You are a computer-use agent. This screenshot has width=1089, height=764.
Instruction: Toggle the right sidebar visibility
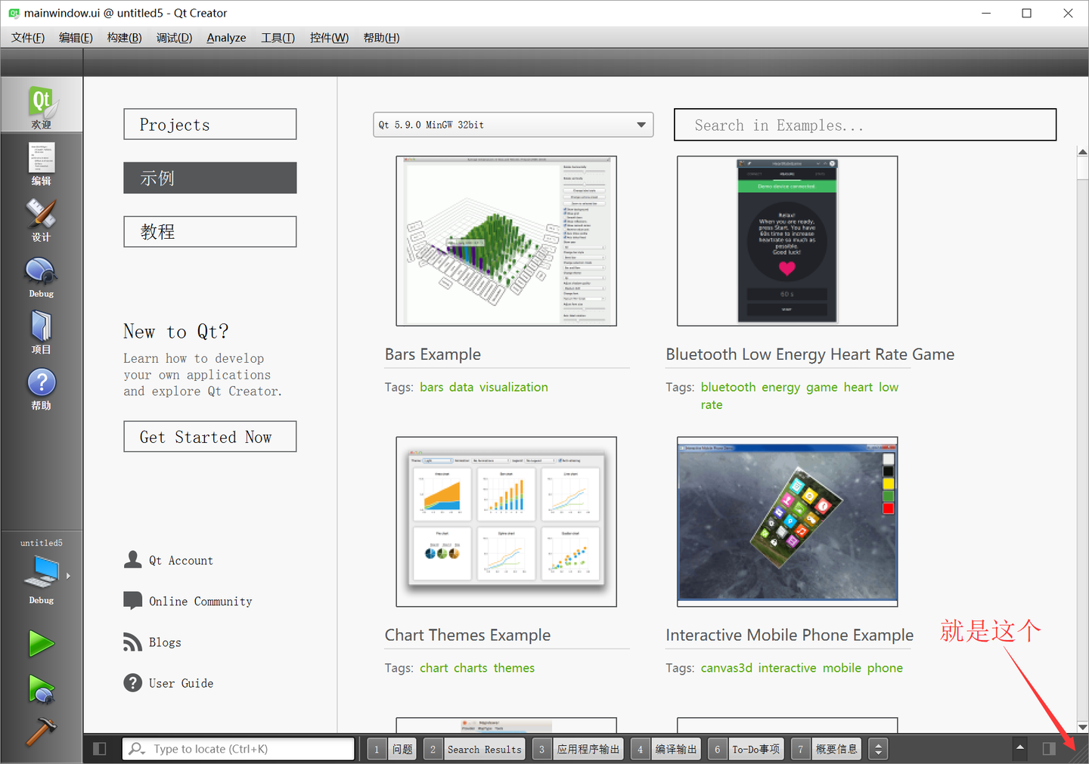point(1049,749)
